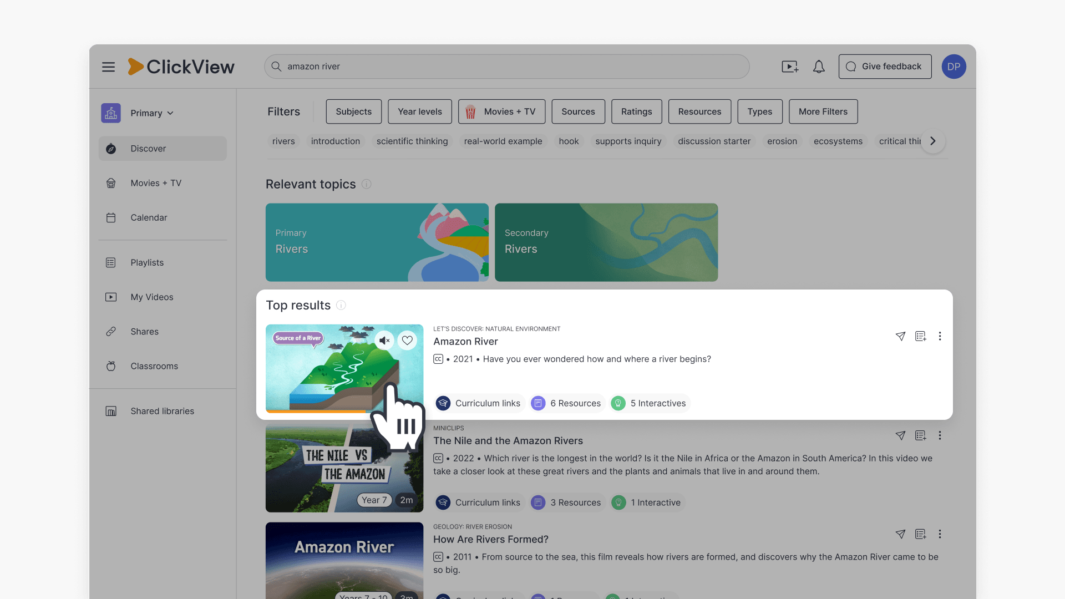Open the Amazon River video title
This screenshot has width=1065, height=599.
465,342
